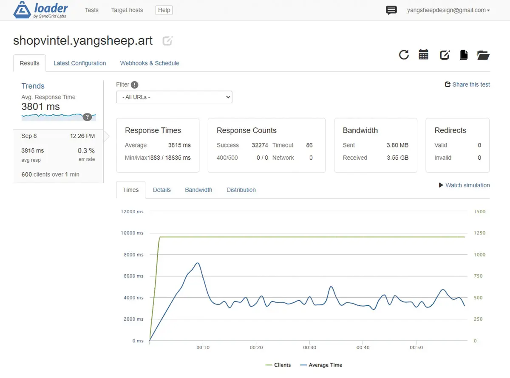Click the 0.3 % err rate value
510x378 pixels.
click(86, 151)
